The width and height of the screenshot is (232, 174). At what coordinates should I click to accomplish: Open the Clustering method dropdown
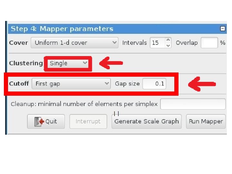[68, 63]
